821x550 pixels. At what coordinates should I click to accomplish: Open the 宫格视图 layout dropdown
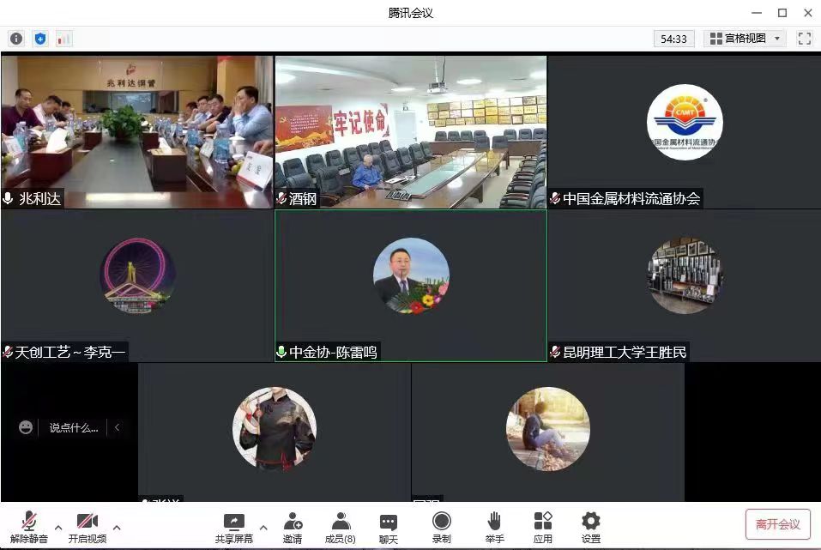tap(745, 39)
